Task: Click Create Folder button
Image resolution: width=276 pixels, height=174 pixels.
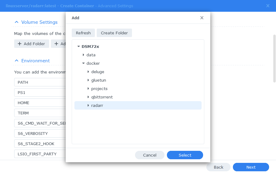Action: pos(114,33)
